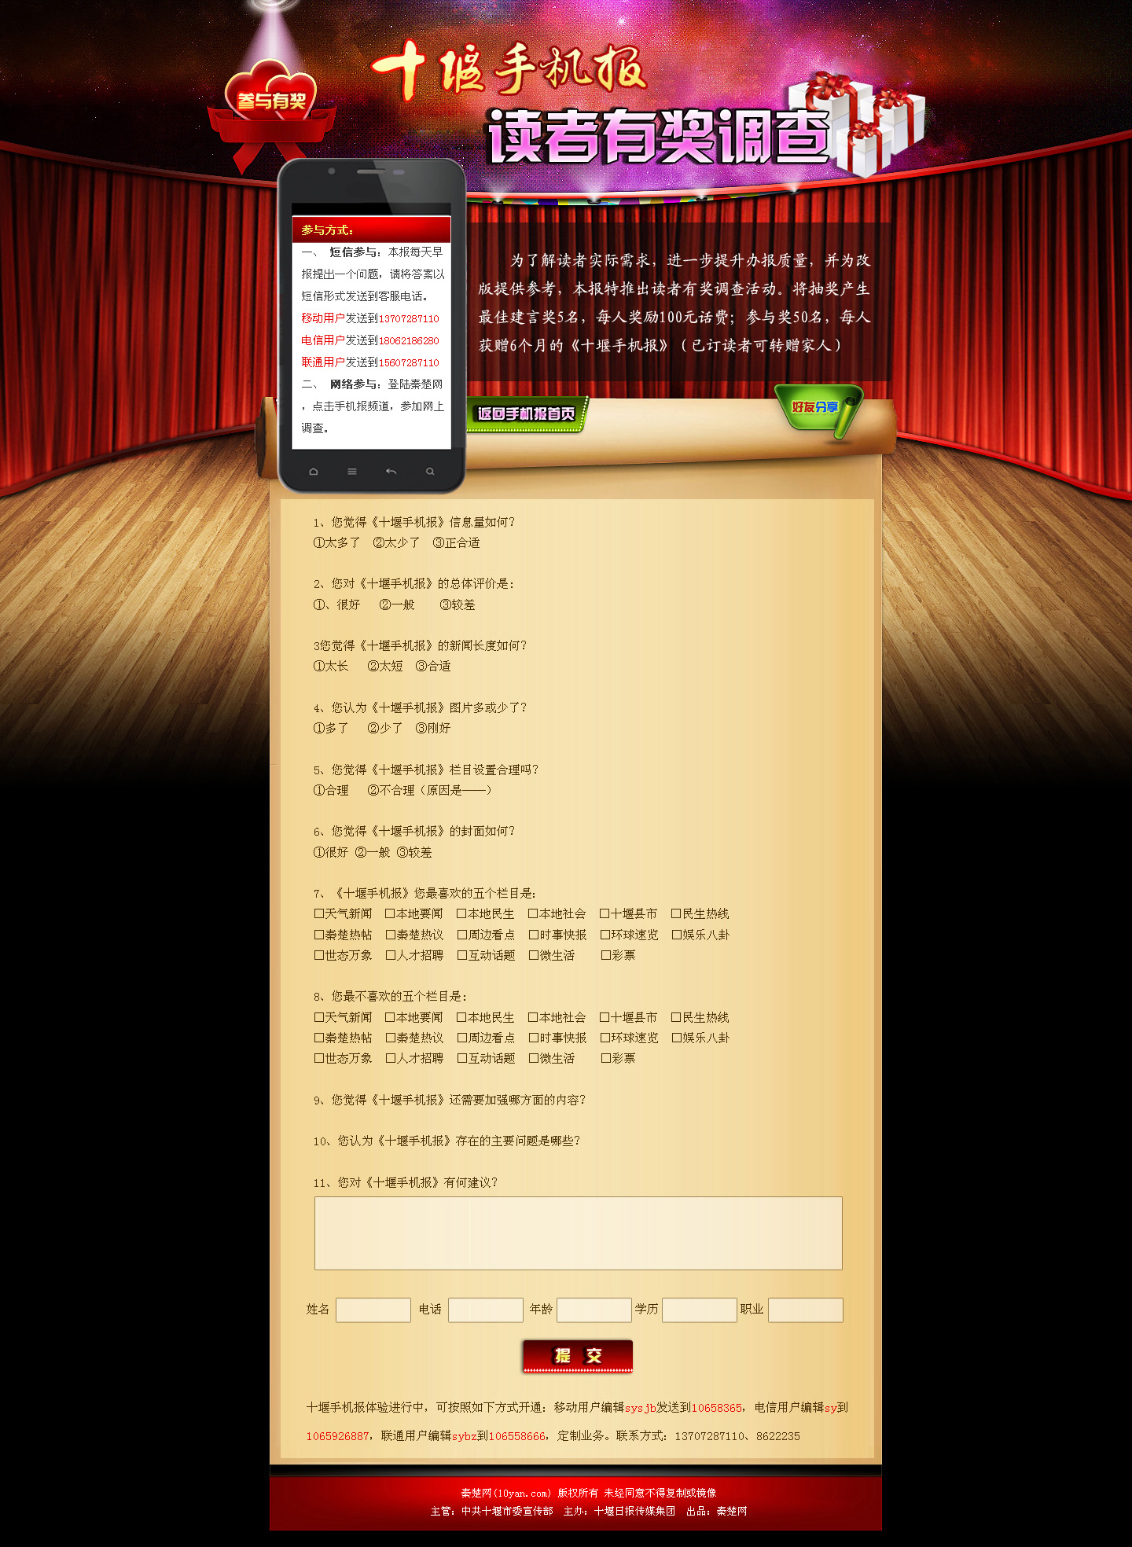Screen dimensions: 1132x1547
Task: Check 人才招聘 under question 7
Action: 391,955
